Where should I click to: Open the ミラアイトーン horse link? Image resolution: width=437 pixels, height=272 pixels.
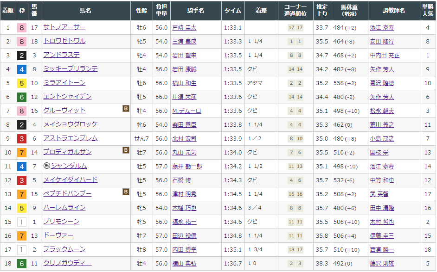[64, 83]
